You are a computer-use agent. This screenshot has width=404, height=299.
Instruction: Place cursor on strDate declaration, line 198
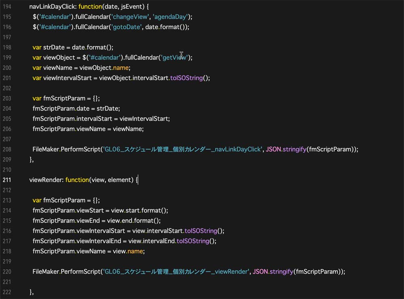coord(54,48)
